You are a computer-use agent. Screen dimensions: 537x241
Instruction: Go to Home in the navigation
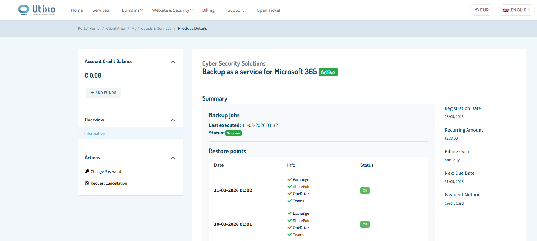[77, 10]
